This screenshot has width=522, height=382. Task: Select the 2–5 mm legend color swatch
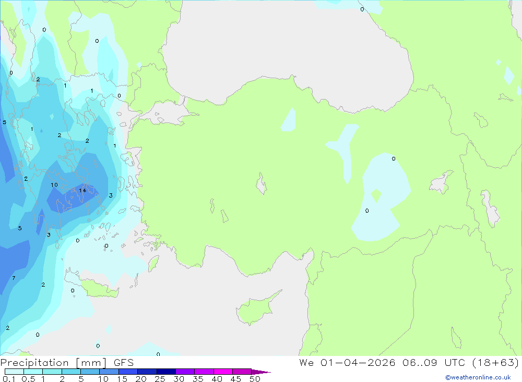(71, 372)
